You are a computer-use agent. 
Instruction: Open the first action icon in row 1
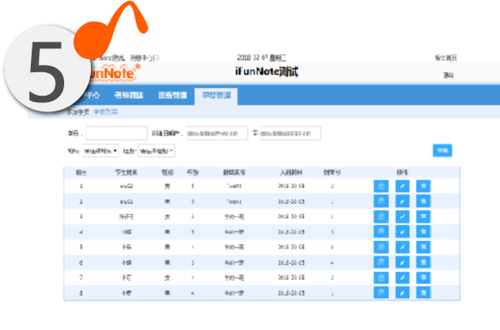click(x=381, y=186)
